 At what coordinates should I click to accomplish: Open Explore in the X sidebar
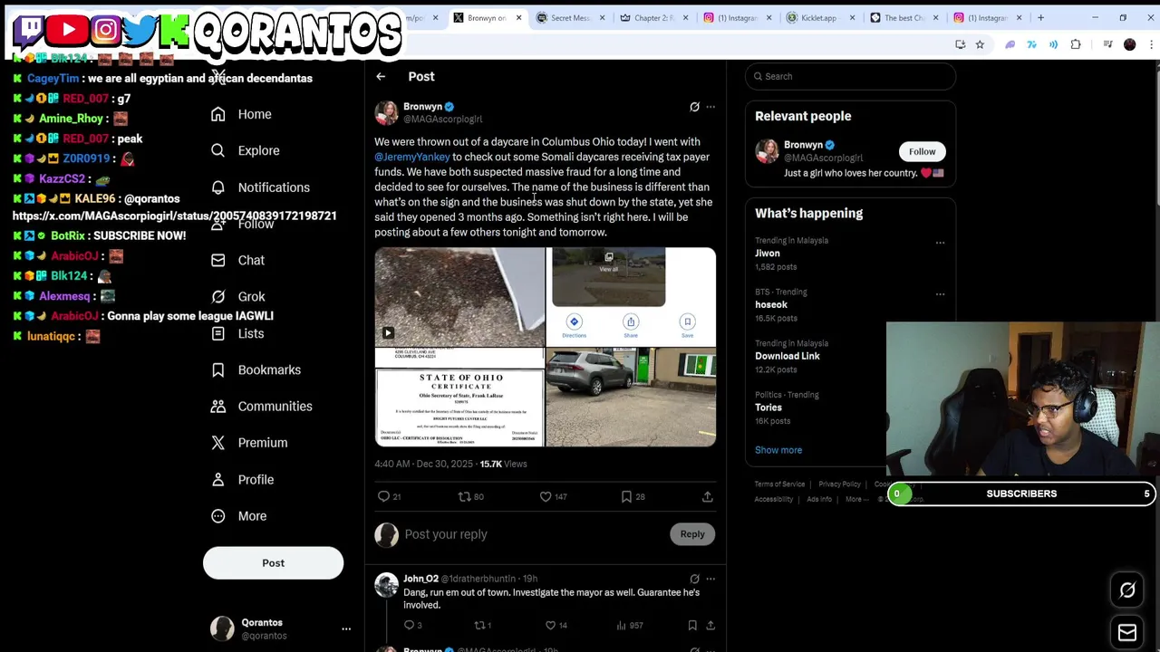click(x=246, y=150)
